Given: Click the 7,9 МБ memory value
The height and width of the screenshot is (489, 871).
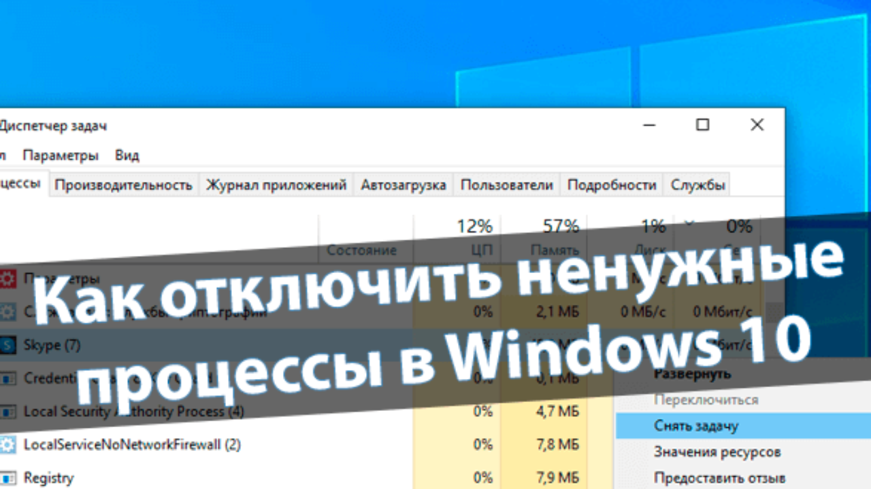Looking at the screenshot, I should [557, 478].
